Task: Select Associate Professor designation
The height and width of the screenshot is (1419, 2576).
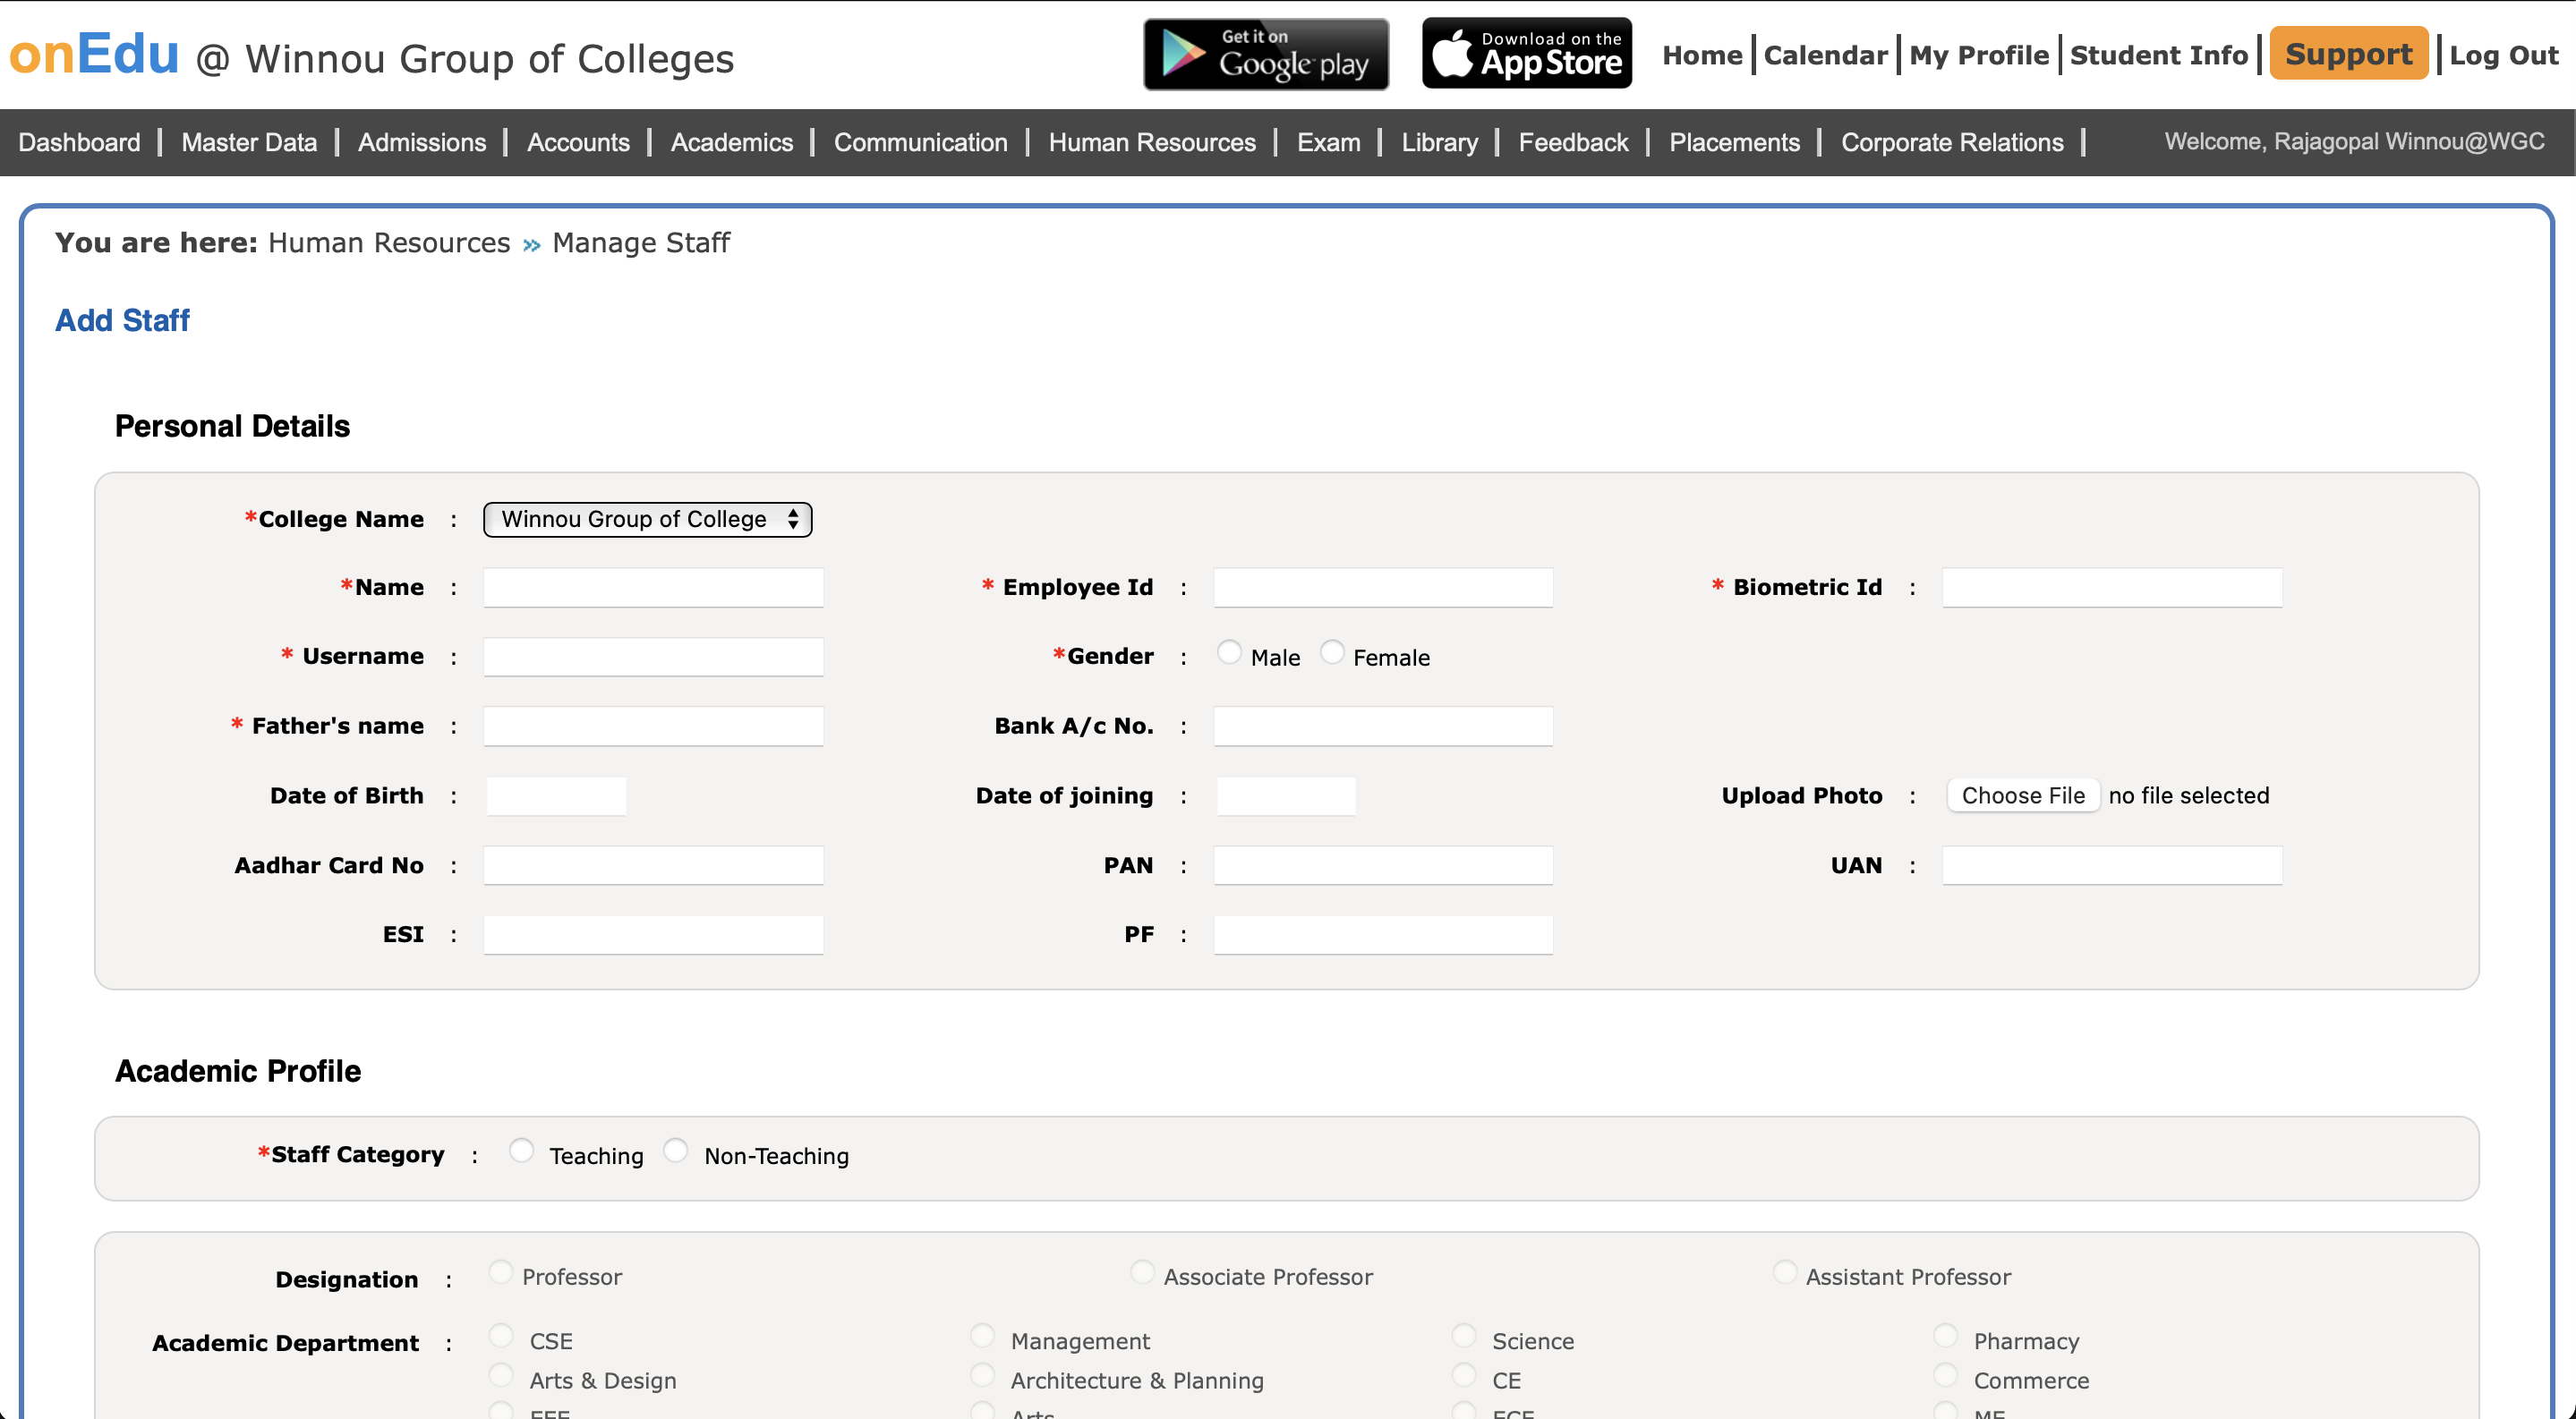Action: click(x=1142, y=1273)
